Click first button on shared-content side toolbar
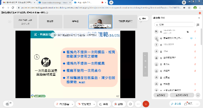This screenshot has width=203, height=108. pyautogui.click(x=145, y=55)
